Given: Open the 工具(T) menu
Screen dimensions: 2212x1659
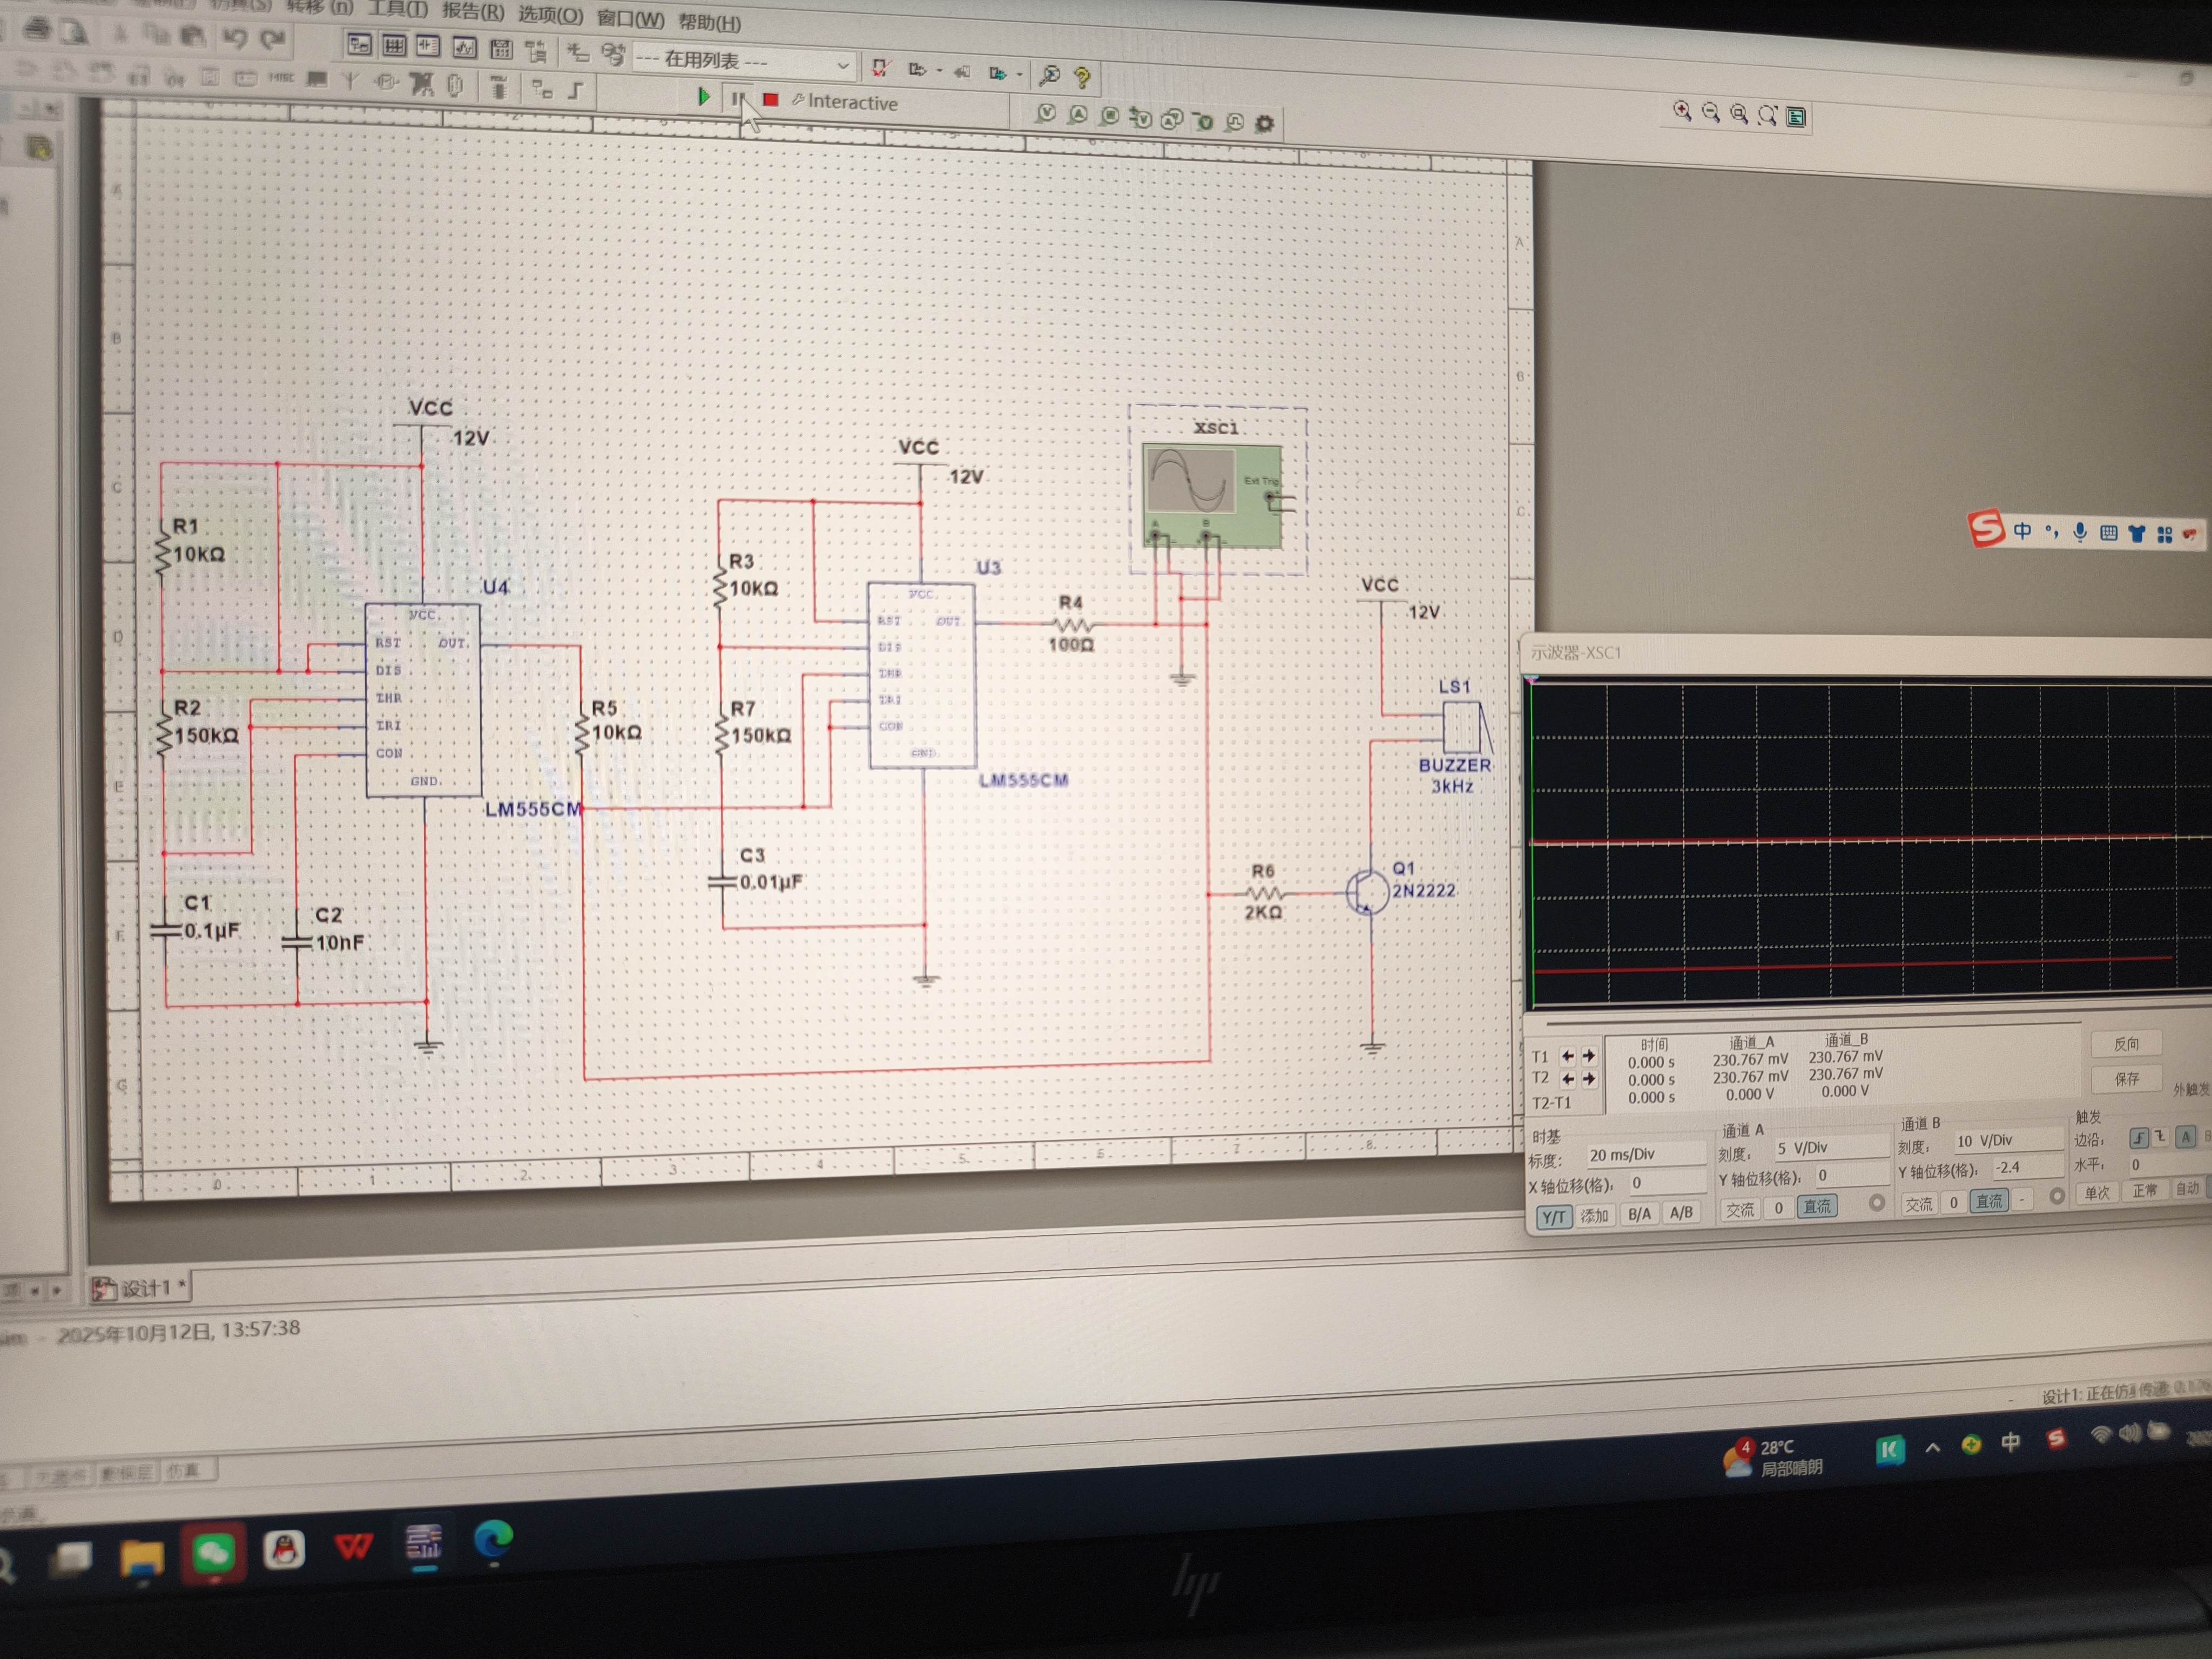Looking at the screenshot, I should 397,9.
